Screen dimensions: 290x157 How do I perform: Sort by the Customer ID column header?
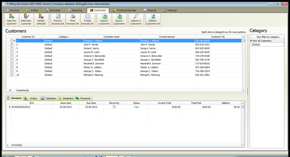(x=30, y=37)
